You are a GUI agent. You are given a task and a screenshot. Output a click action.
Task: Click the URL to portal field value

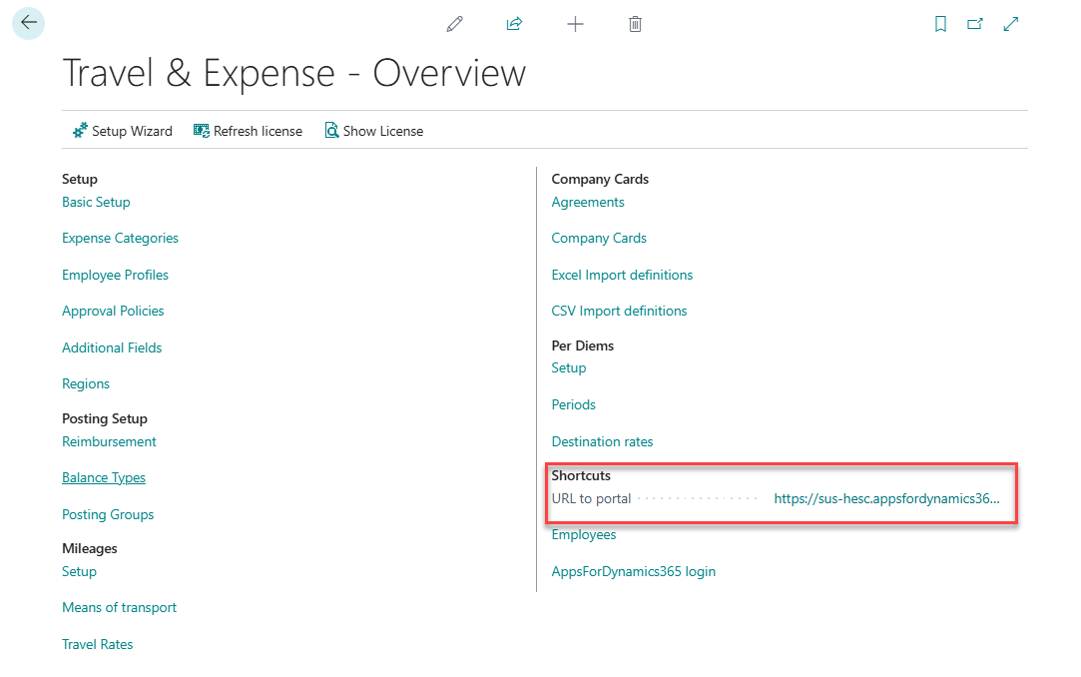click(x=886, y=498)
